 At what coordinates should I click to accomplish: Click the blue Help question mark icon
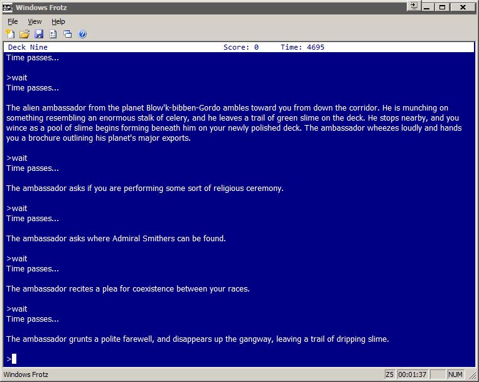82,34
